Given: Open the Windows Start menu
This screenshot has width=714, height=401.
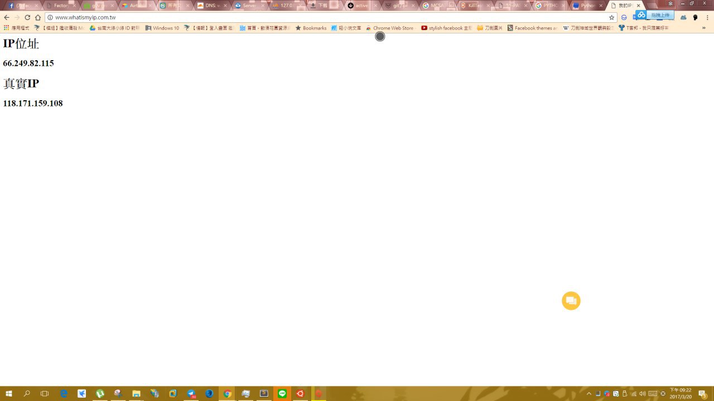Looking at the screenshot, I should pyautogui.click(x=9, y=394).
